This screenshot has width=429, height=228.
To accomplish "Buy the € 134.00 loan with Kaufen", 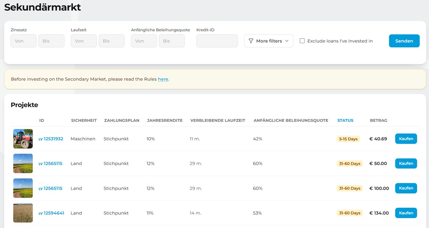I will click(x=406, y=213).
